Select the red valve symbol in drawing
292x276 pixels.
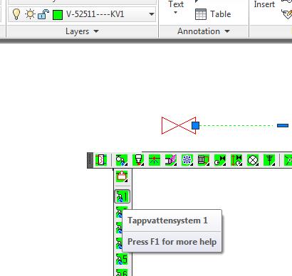(x=179, y=125)
